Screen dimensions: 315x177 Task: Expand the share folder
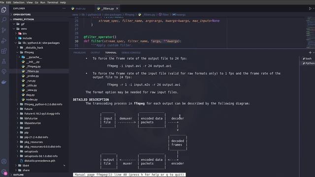[39, 170]
